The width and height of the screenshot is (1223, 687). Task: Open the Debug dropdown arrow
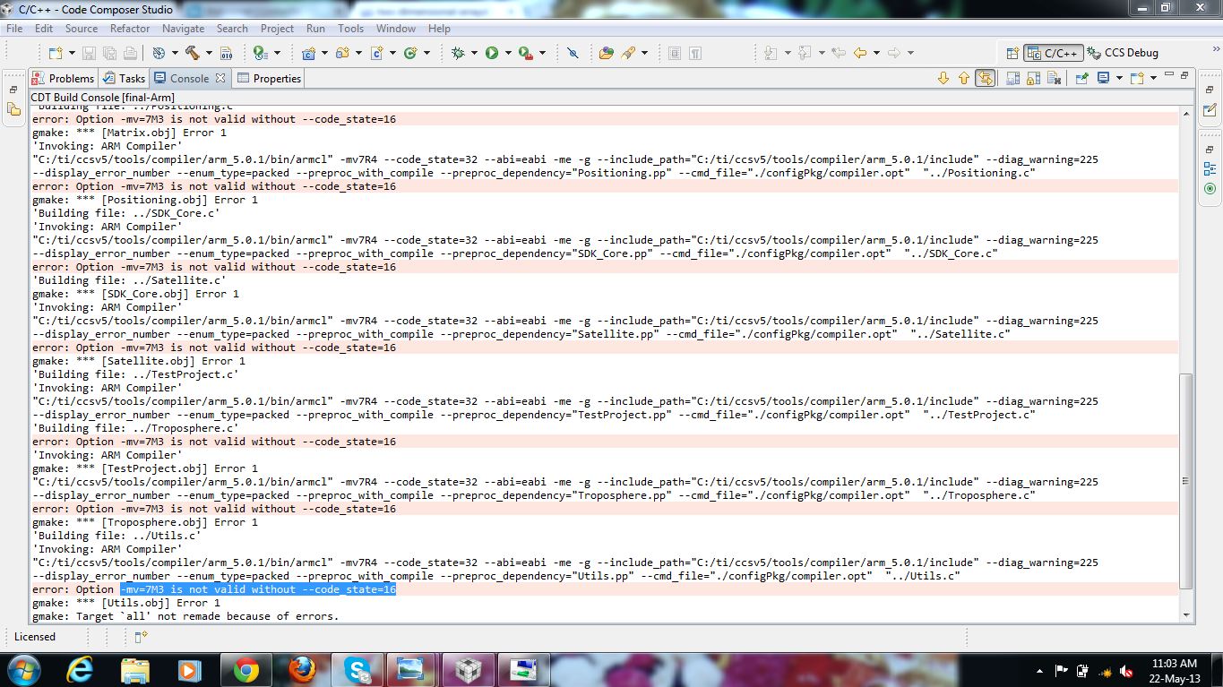474,53
